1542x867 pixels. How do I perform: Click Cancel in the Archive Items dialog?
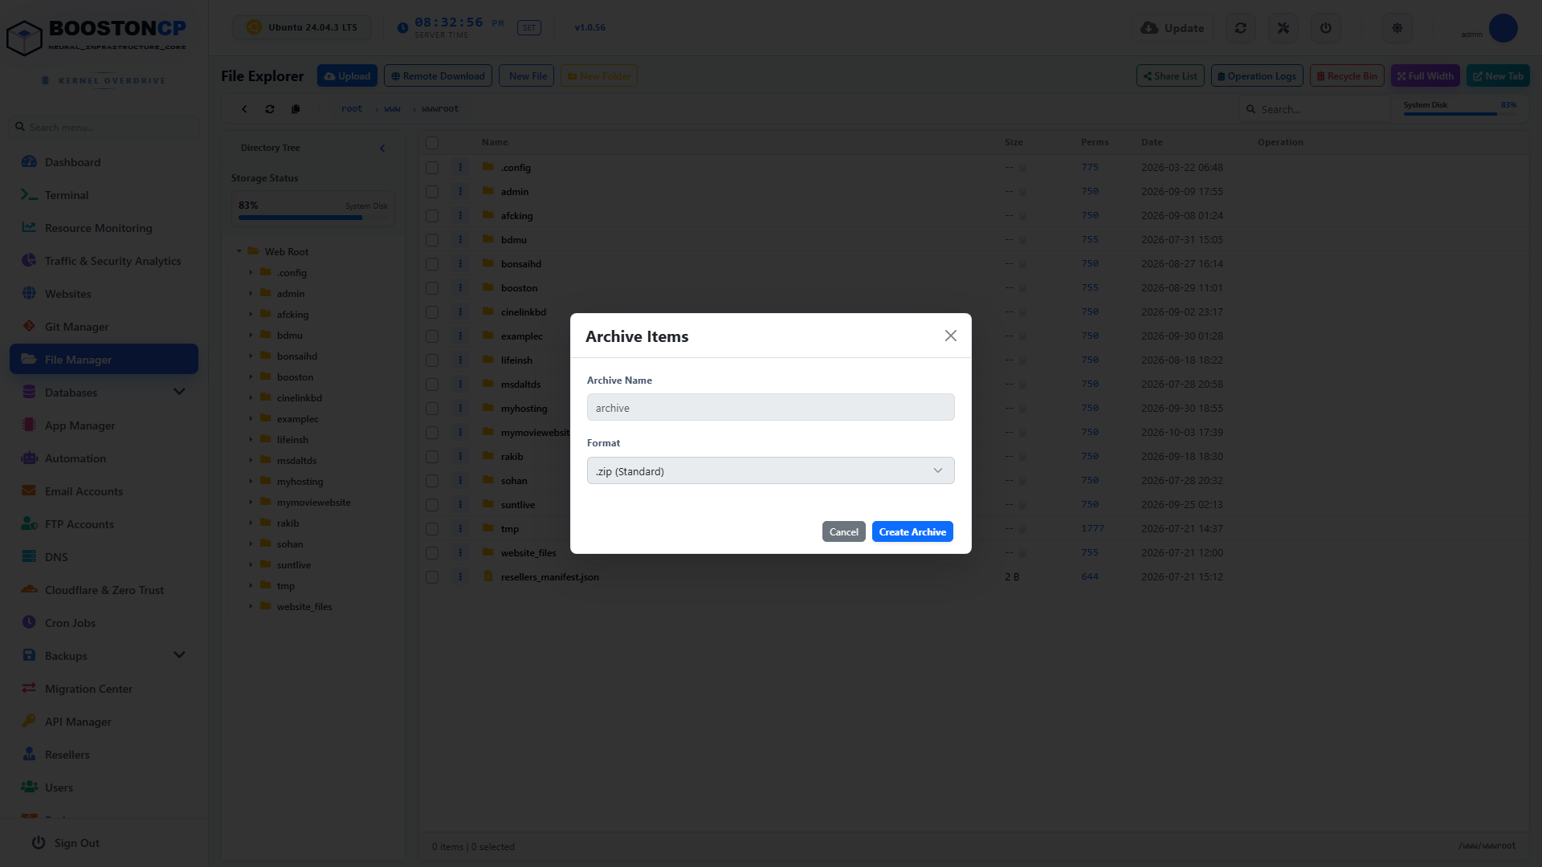point(843,531)
